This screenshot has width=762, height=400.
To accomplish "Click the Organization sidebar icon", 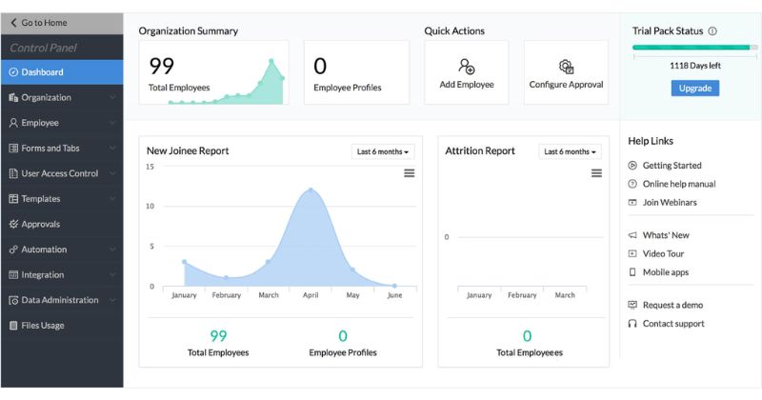I will point(13,97).
